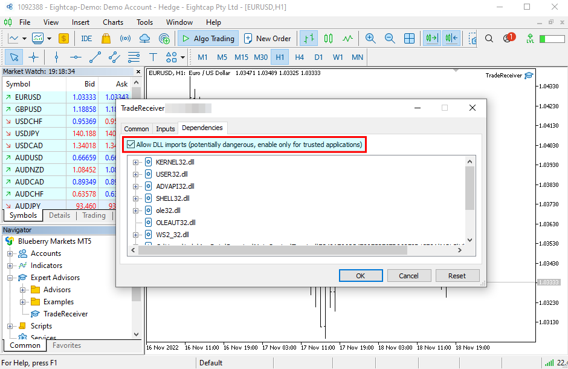The image size is (568, 369).
Task: Click the IDE MetaEditor button
Action: (86, 38)
